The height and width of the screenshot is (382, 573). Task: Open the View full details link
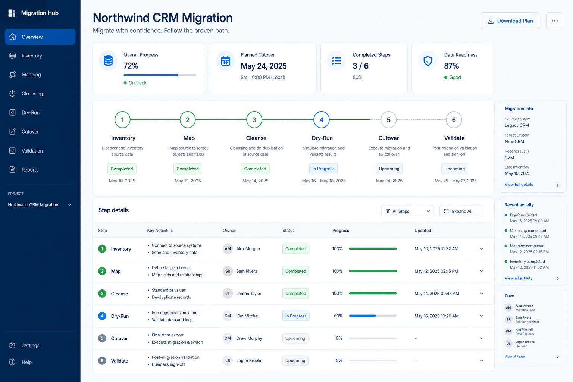click(519, 185)
